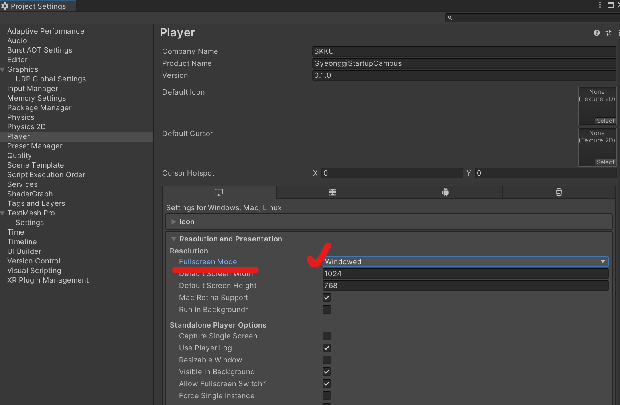Collapse the TextMesh Pro tree arrow
The height and width of the screenshot is (405, 620).
[x=3, y=213]
